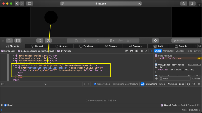The height and width of the screenshot is (113, 202).
Task: Collapse the svg element node
Action: (x=13, y=65)
